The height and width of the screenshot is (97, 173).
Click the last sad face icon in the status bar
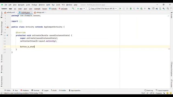(x=171, y=93)
